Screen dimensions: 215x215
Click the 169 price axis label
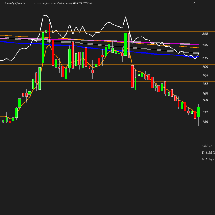point(205,94)
